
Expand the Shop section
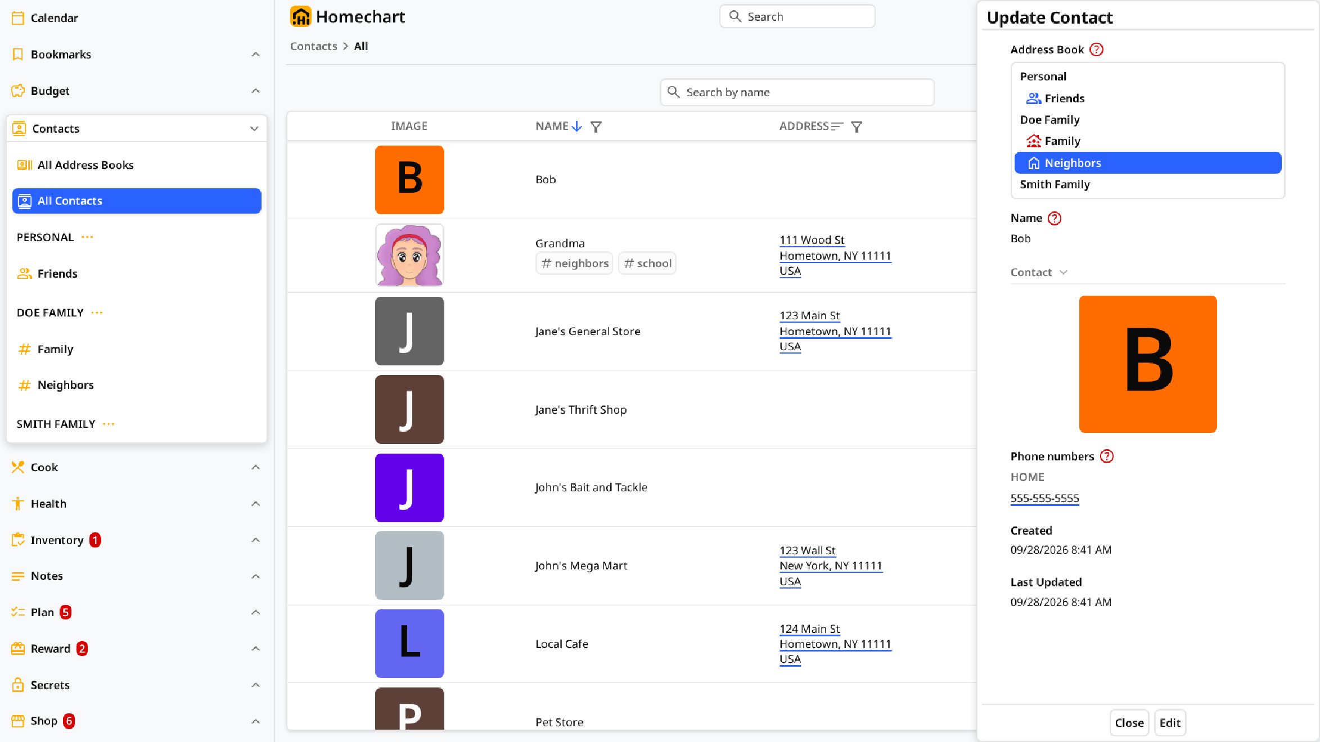255,721
